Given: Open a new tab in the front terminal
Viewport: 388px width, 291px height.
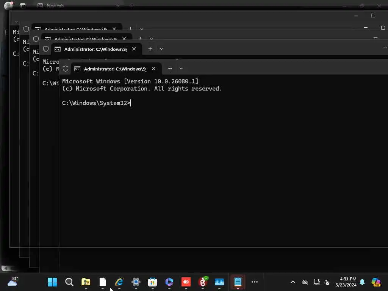Looking at the screenshot, I should click(x=170, y=69).
